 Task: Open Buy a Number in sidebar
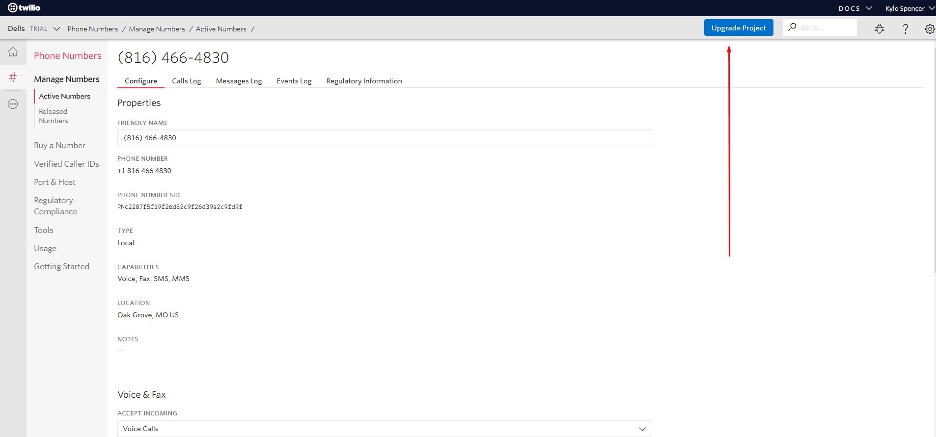pyautogui.click(x=59, y=145)
